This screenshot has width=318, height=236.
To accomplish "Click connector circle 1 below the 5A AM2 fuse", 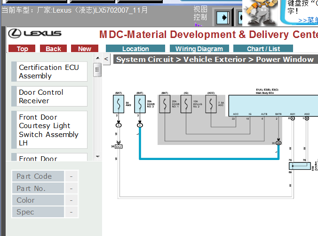I will (119, 125).
